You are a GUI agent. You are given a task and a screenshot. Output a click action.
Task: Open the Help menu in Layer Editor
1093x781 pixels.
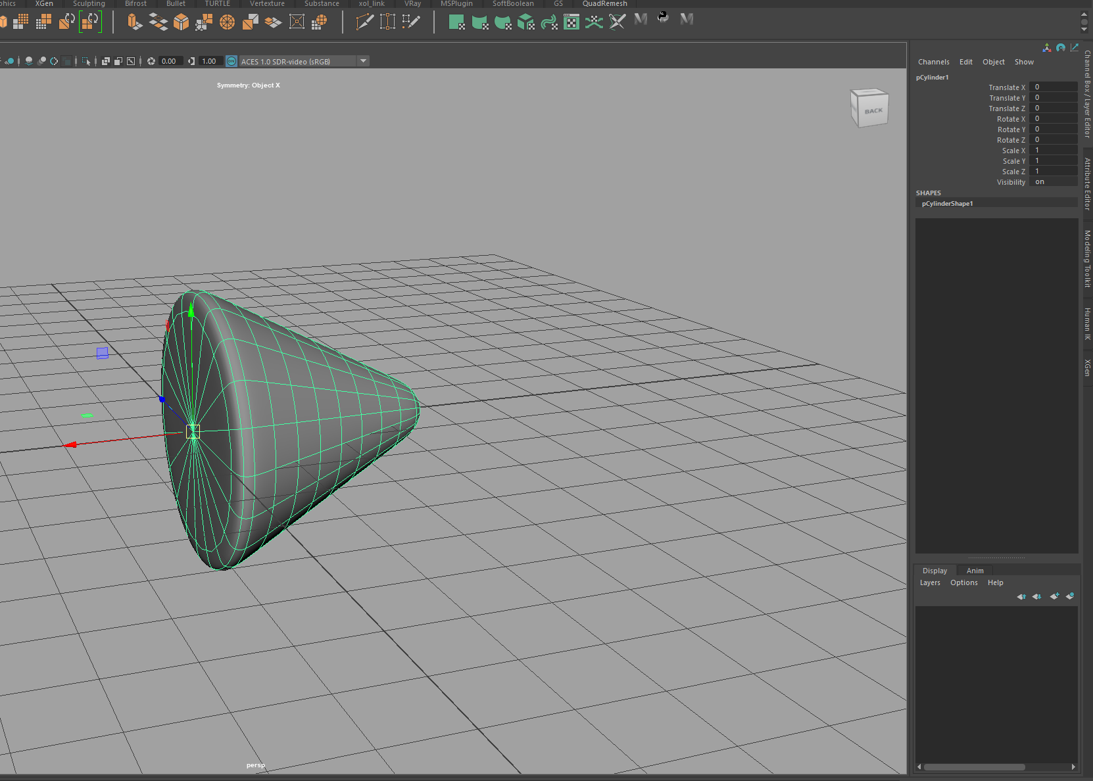point(995,582)
